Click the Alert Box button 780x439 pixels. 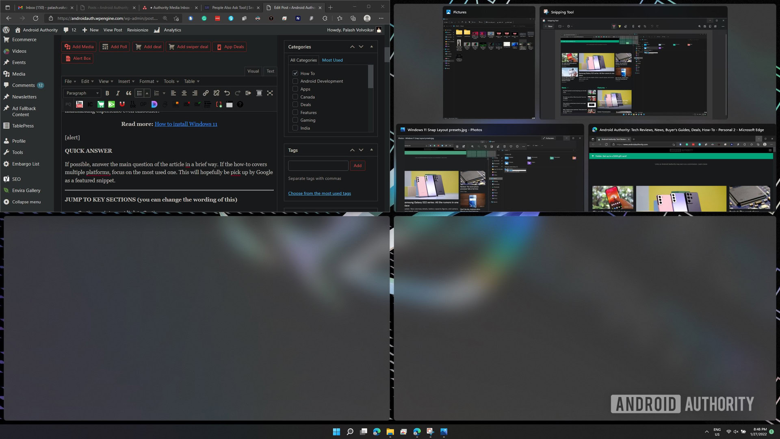pyautogui.click(x=78, y=58)
